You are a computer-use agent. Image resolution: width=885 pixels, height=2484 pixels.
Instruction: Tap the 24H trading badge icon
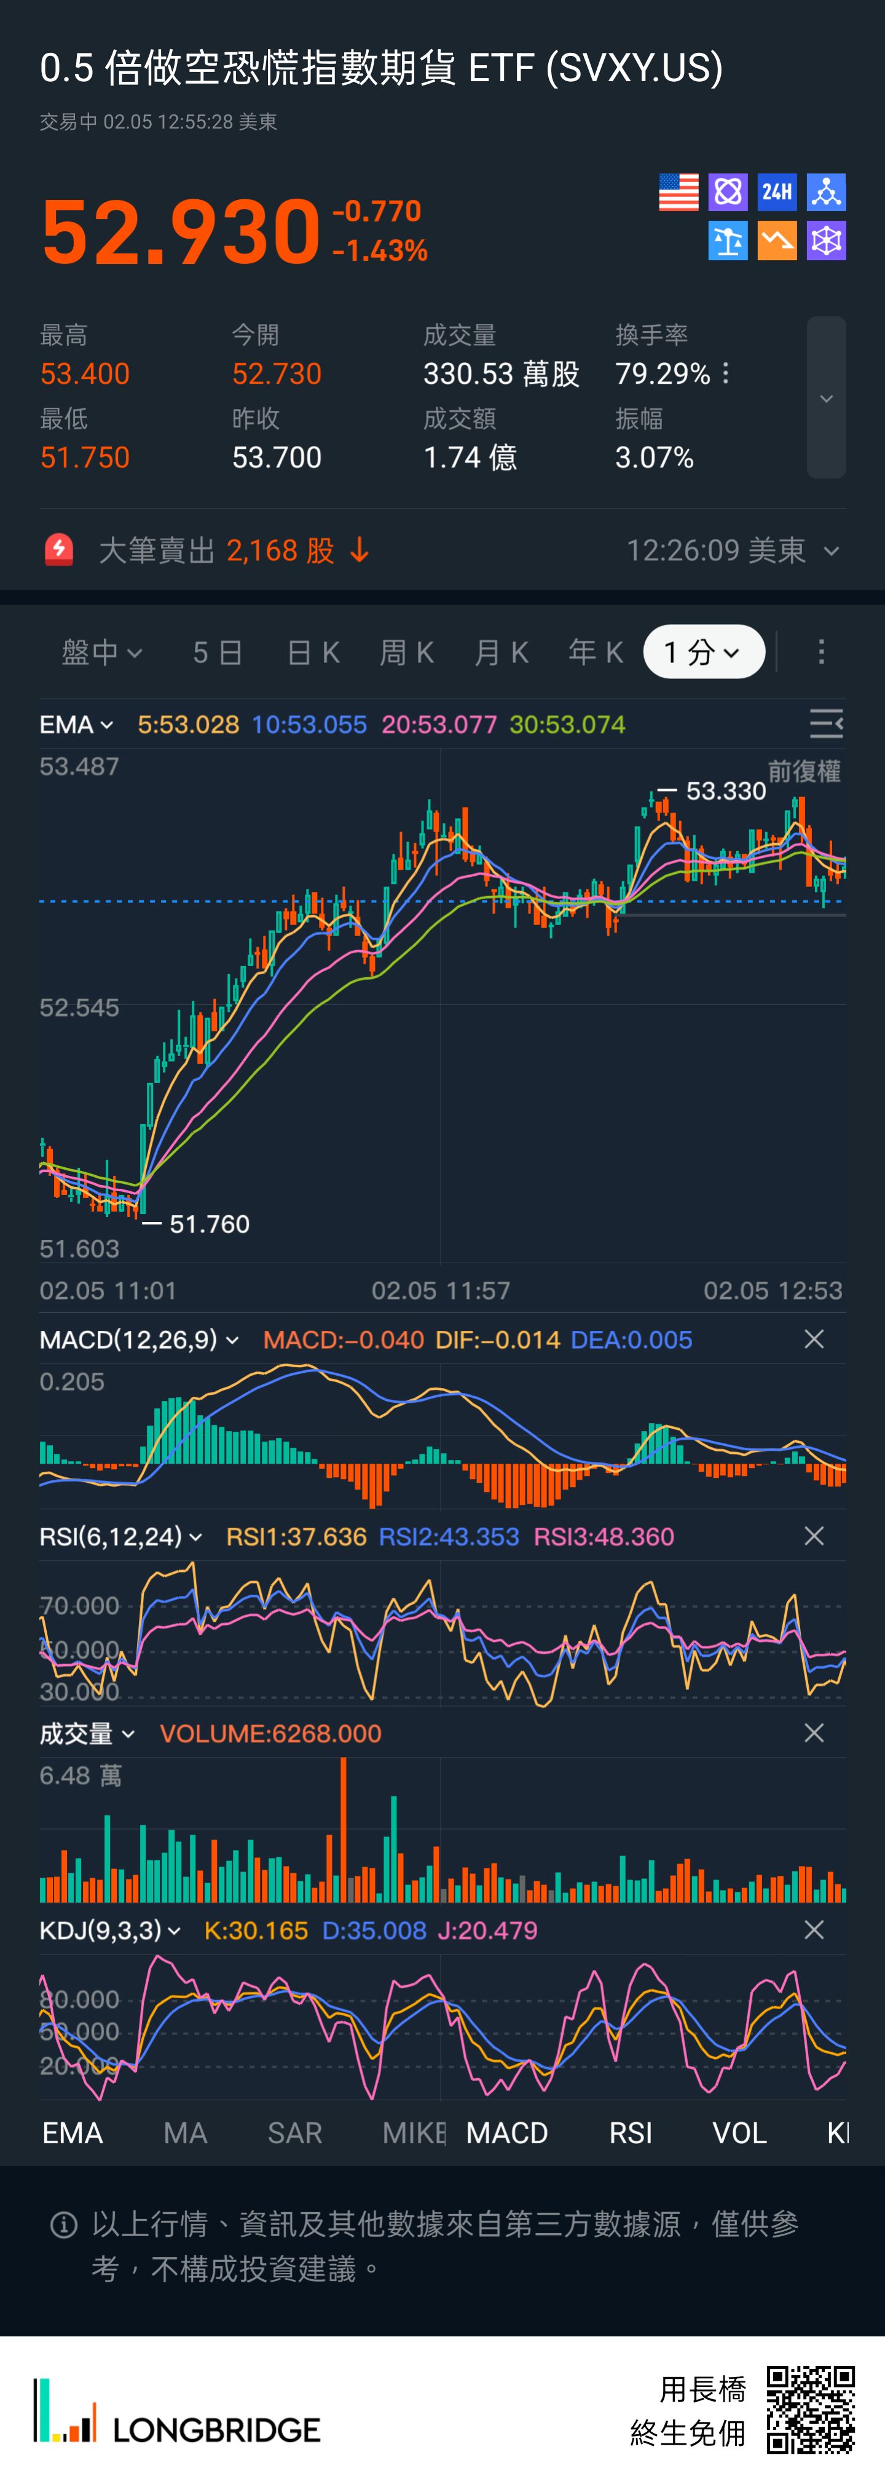[x=776, y=192]
